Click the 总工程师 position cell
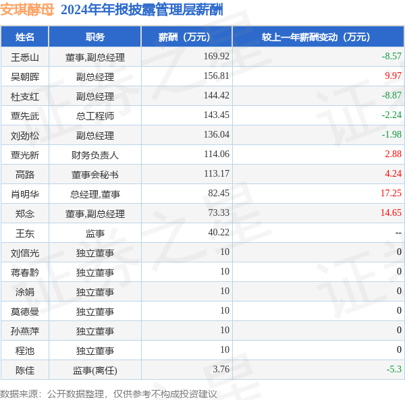The width and height of the screenshot is (405, 400). pos(94,116)
